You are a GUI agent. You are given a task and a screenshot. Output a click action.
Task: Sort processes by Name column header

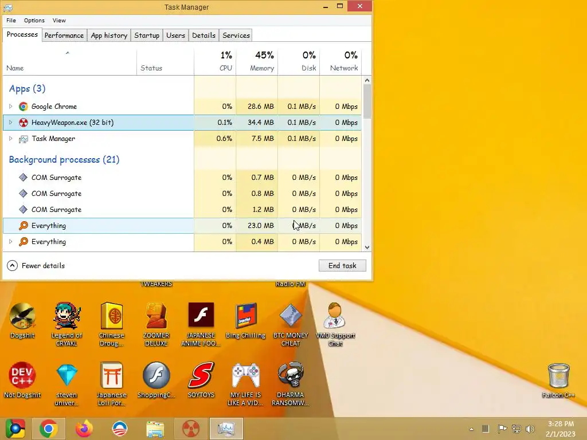pyautogui.click(x=69, y=62)
